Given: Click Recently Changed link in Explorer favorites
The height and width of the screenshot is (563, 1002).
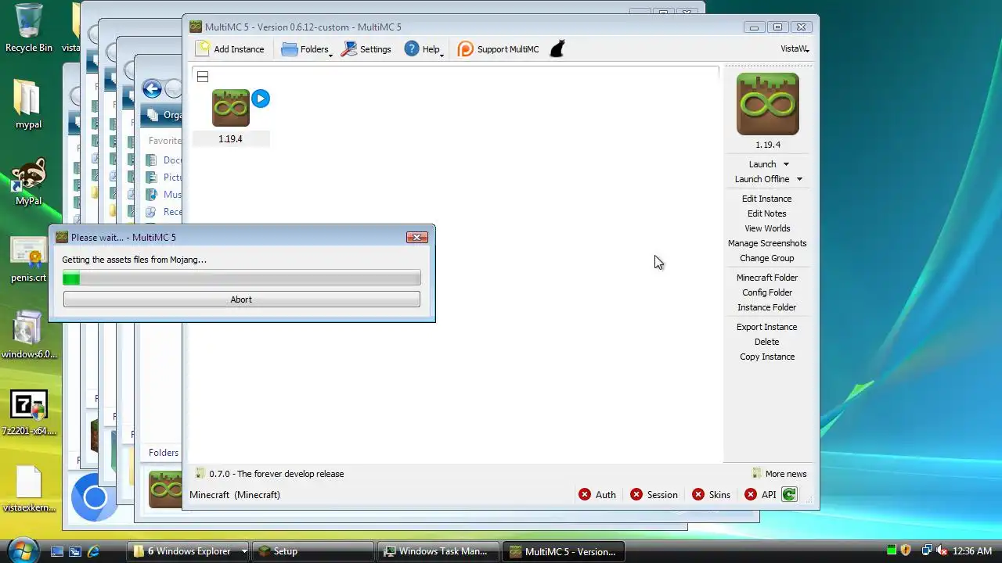Looking at the screenshot, I should pyautogui.click(x=164, y=212).
